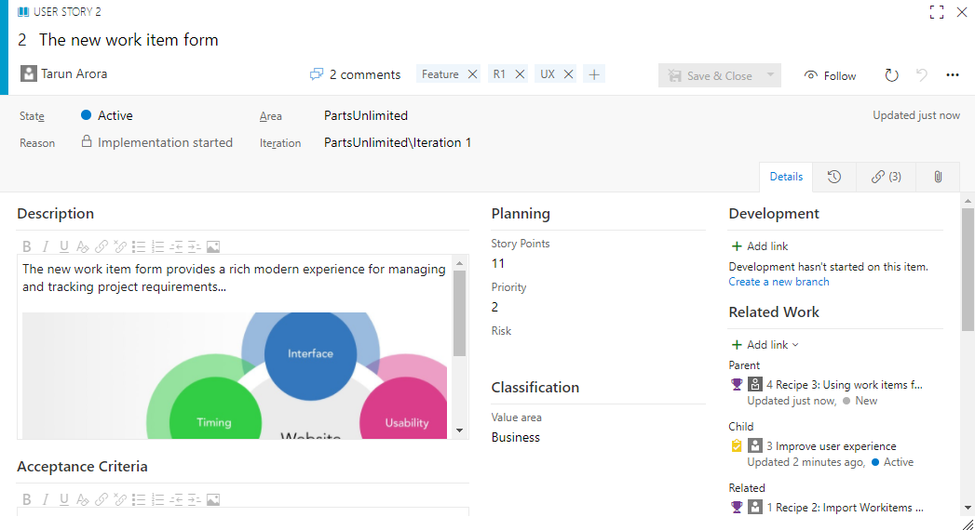Click clear formatting icon in Description toolbar
This screenshot has height=530, width=975.
[83, 247]
